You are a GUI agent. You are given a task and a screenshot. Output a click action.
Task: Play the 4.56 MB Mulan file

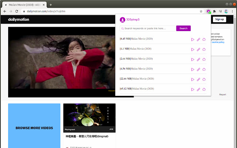193,69
